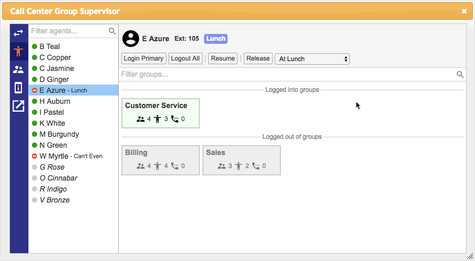Image resolution: width=475 pixels, height=261 pixels.
Task: Click the Sales group tile
Action: point(242,160)
